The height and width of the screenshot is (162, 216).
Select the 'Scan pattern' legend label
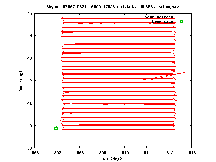click(159, 17)
